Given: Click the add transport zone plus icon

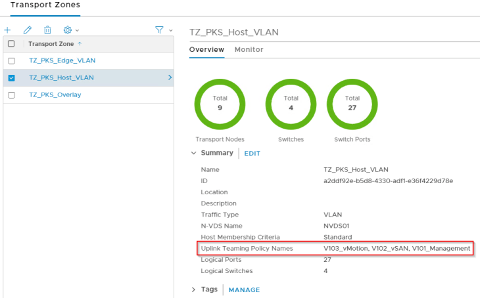Looking at the screenshot, I should coord(7,30).
